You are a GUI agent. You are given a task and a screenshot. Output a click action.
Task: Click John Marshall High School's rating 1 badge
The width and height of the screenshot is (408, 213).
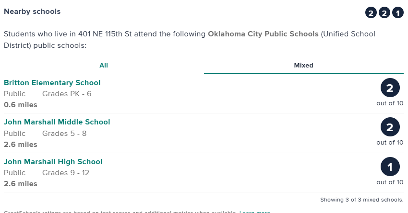[390, 167]
